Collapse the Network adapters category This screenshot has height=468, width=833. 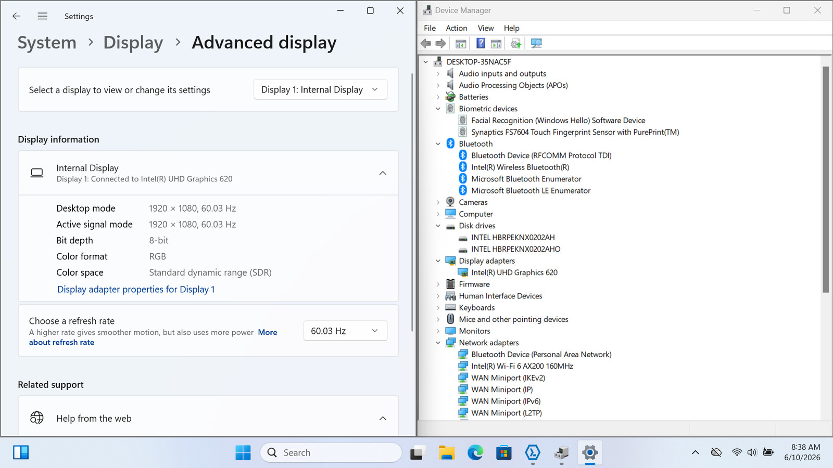pos(438,343)
